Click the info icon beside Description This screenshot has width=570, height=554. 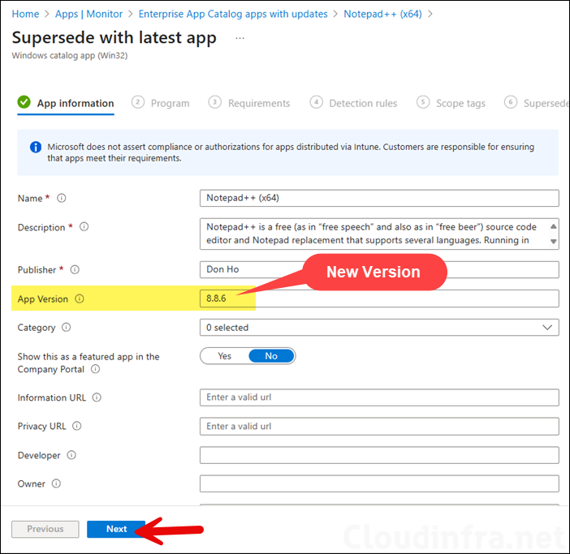point(84,227)
